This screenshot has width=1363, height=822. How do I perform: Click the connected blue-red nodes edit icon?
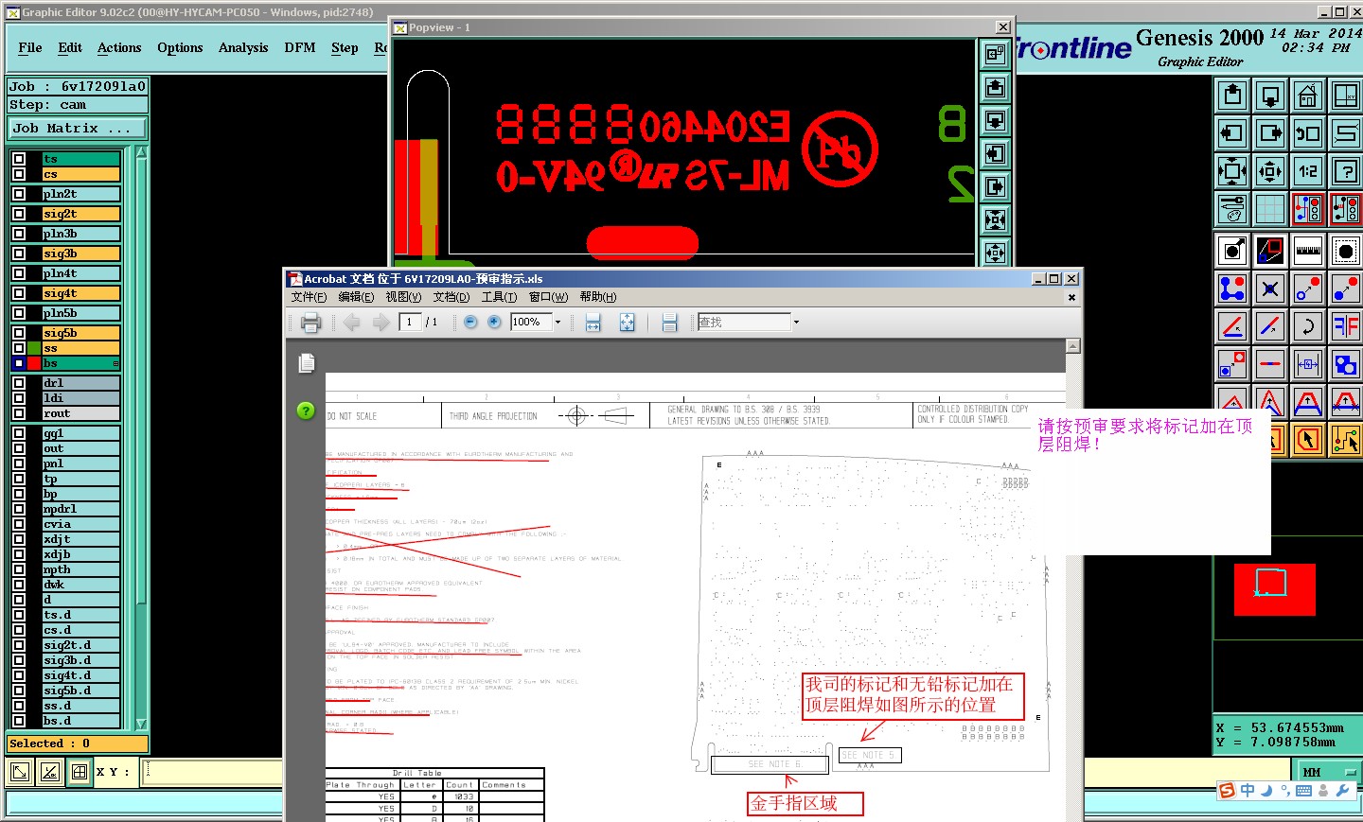click(1232, 289)
